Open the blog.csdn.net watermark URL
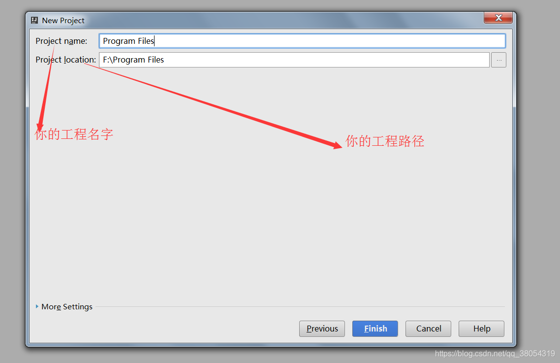The height and width of the screenshot is (363, 560). [x=495, y=353]
